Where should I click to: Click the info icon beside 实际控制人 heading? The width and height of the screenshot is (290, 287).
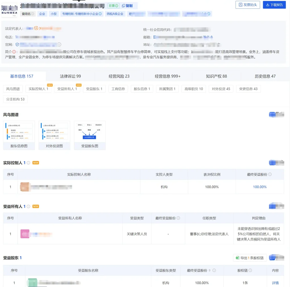(x=28, y=163)
